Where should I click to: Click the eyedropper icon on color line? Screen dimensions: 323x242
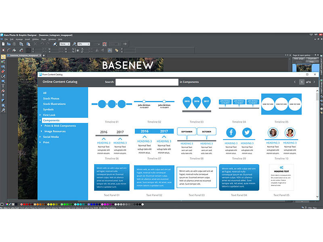[10, 204]
